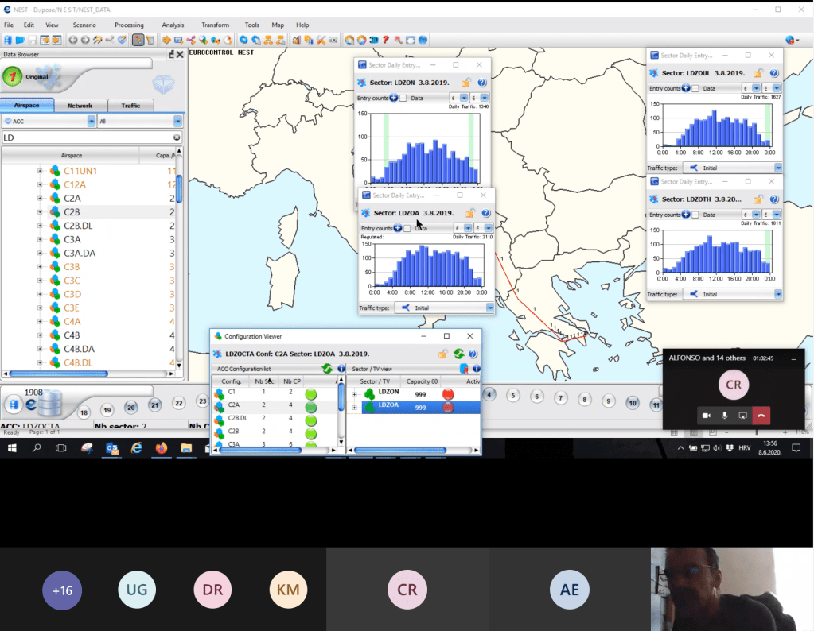Open the ACC airspace type dropdown
The height and width of the screenshot is (631, 814).
[x=92, y=122]
